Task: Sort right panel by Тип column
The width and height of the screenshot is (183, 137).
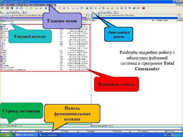Action: pyautogui.click(x=154, y=20)
